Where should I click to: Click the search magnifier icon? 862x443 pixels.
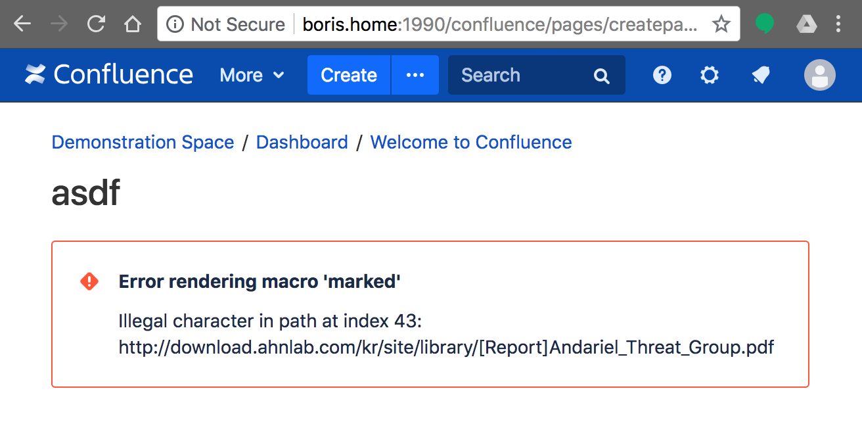tap(601, 76)
